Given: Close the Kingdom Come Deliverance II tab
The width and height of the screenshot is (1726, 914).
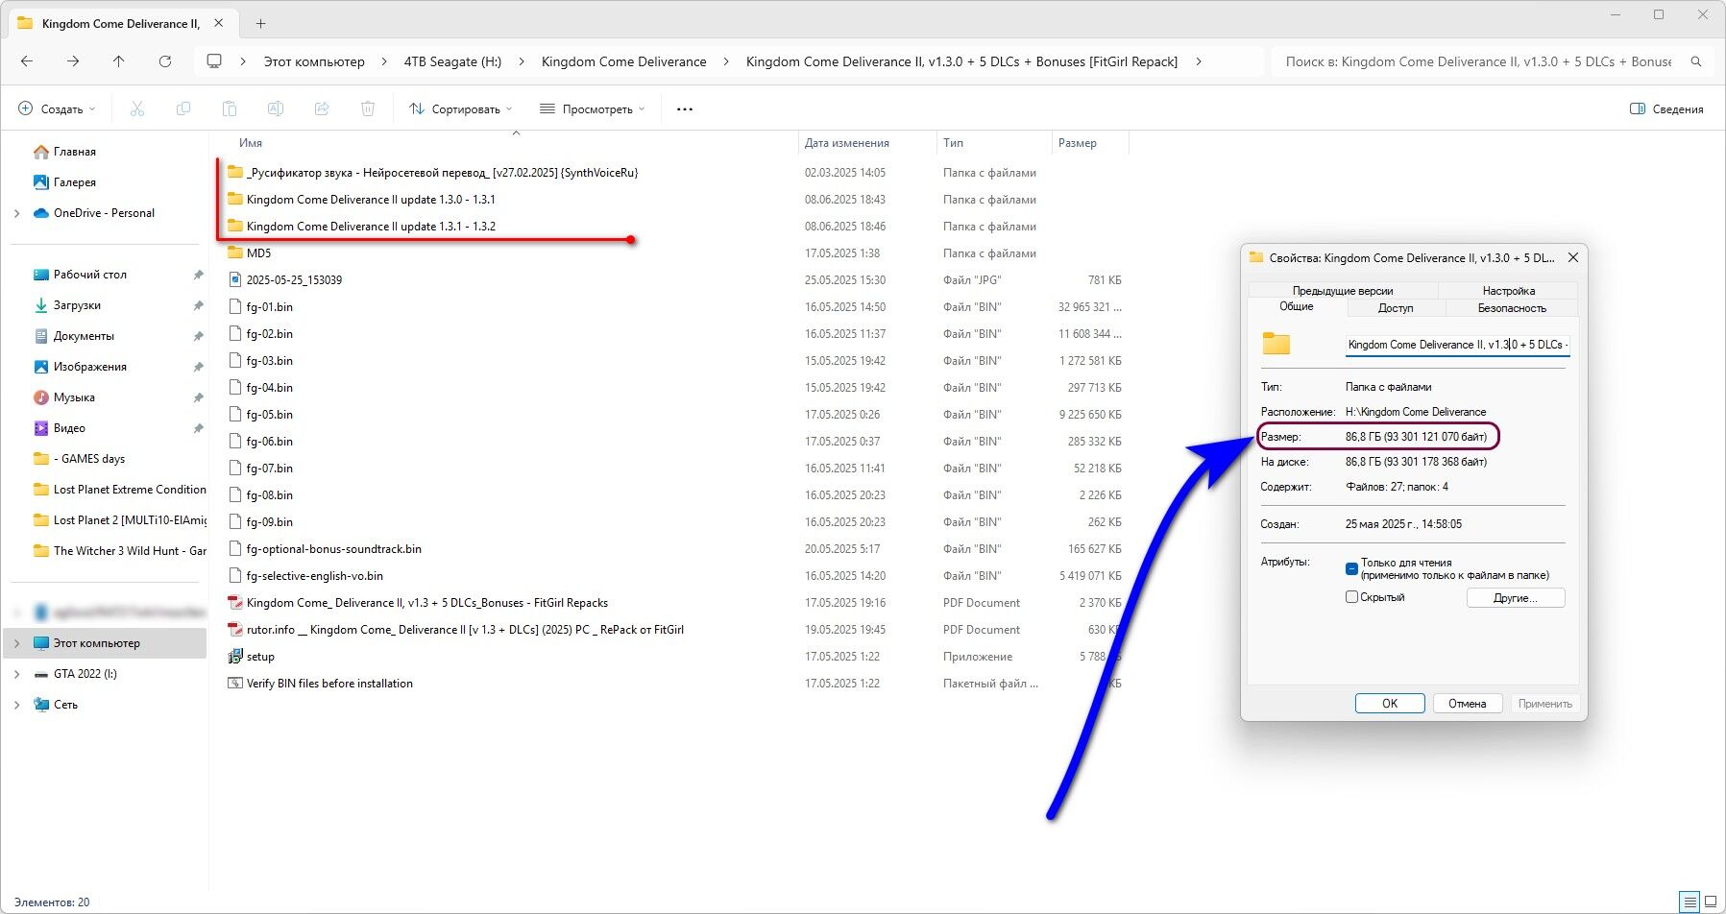Looking at the screenshot, I should pos(219,23).
